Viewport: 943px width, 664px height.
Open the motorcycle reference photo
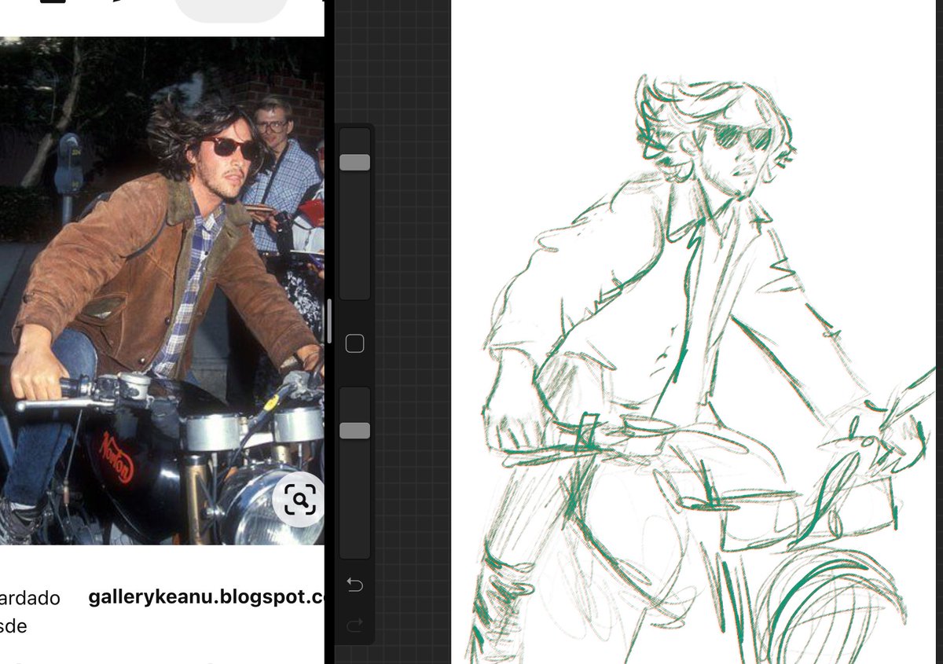point(162,291)
